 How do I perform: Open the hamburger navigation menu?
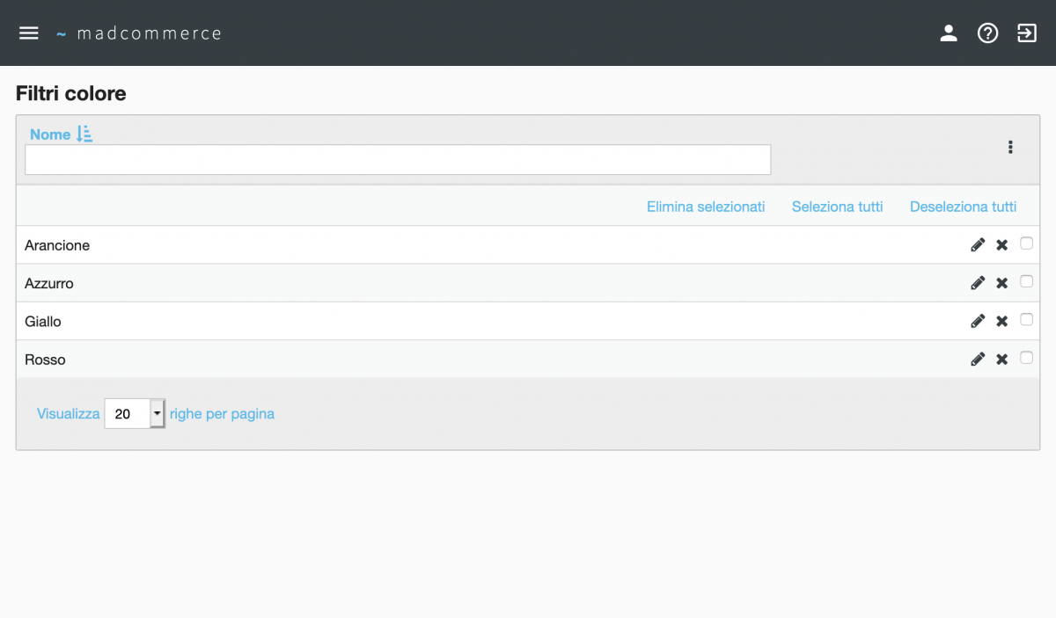(x=29, y=33)
